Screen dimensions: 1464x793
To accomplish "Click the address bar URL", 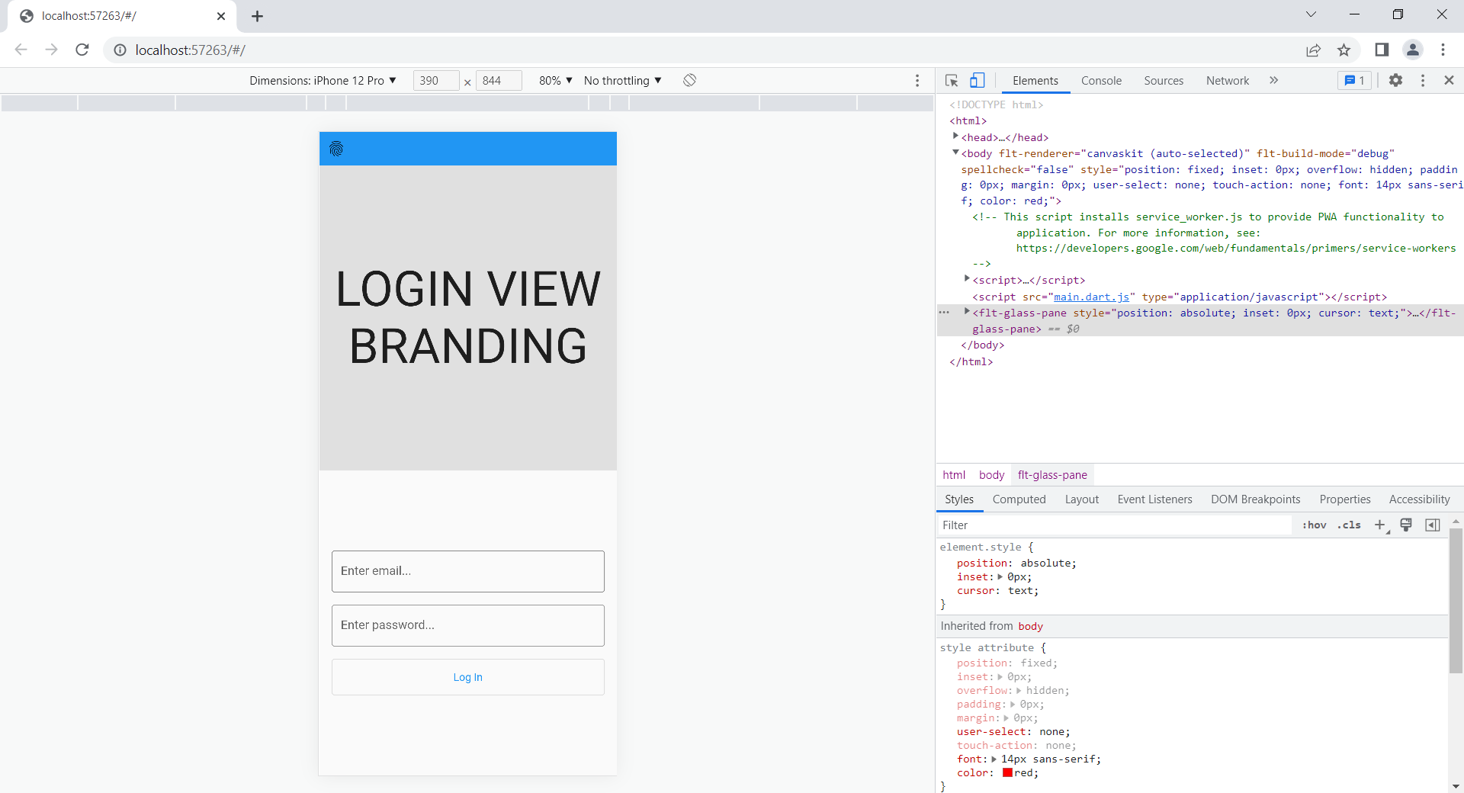I will point(191,50).
